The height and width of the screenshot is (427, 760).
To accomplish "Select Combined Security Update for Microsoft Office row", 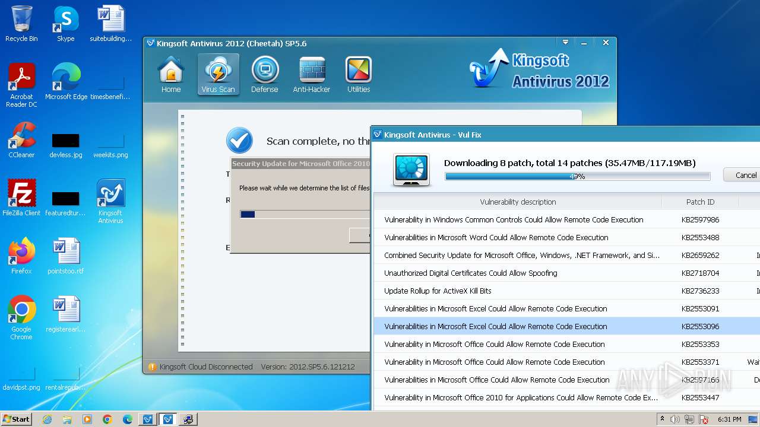I will [x=566, y=255].
